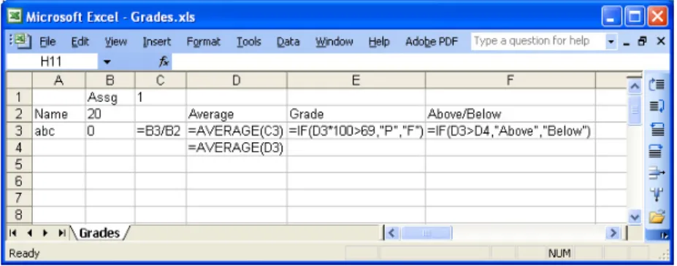Open the File menu
Viewport: 677px width, 266px height.
(x=47, y=42)
